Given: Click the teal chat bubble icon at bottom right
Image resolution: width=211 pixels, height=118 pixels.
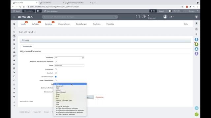Looking at the screenshot, I should [196, 108].
